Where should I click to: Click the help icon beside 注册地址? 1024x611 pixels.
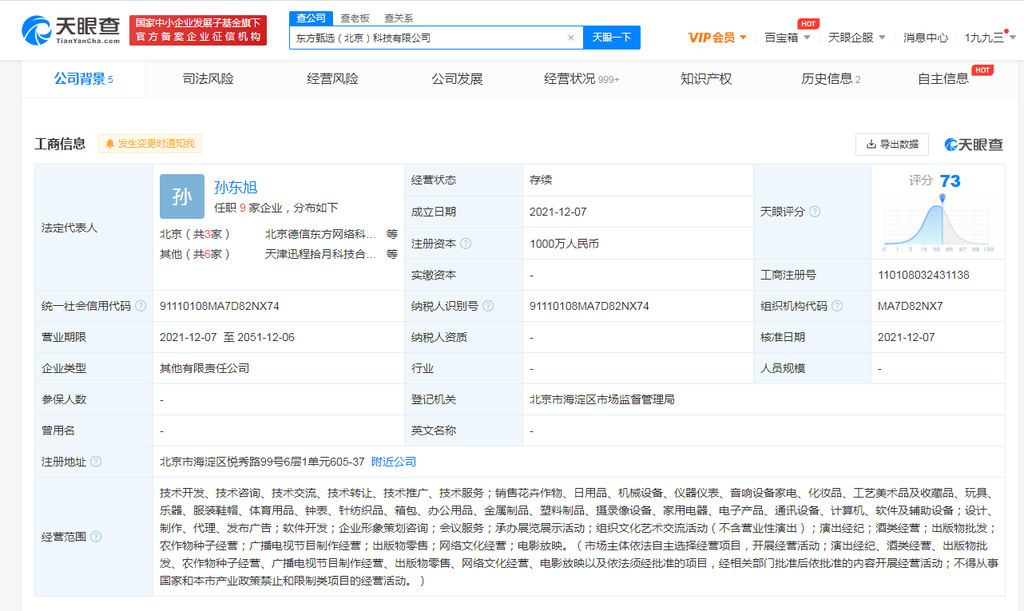point(96,462)
